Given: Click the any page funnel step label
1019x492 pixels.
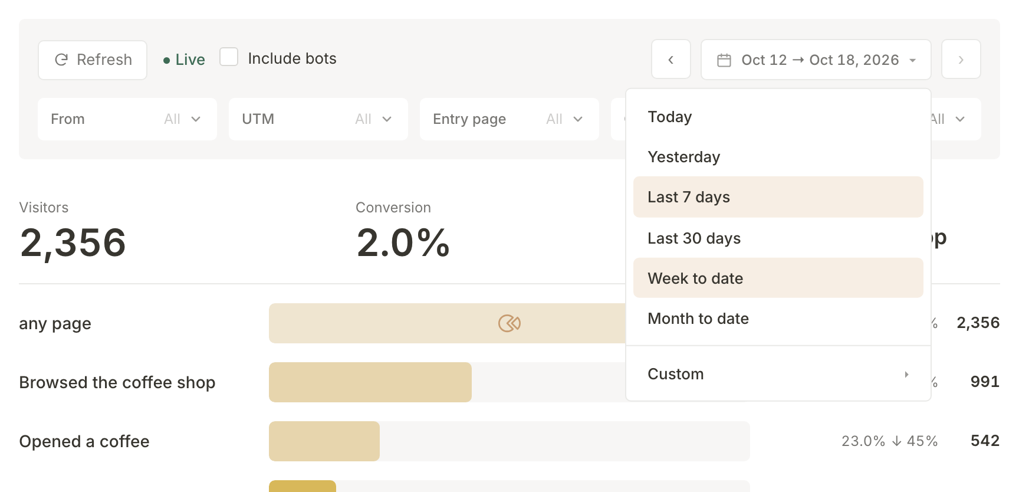Looking at the screenshot, I should (x=55, y=324).
